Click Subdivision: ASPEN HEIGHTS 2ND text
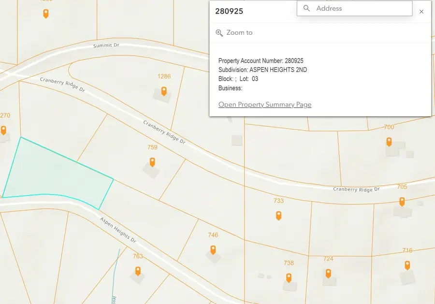This screenshot has height=304, width=435. [262, 70]
